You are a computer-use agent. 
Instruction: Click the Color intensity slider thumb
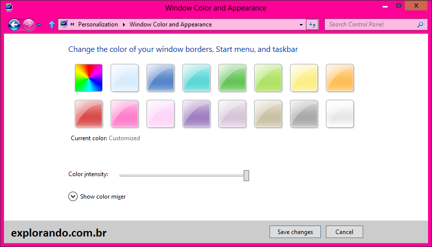246,176
